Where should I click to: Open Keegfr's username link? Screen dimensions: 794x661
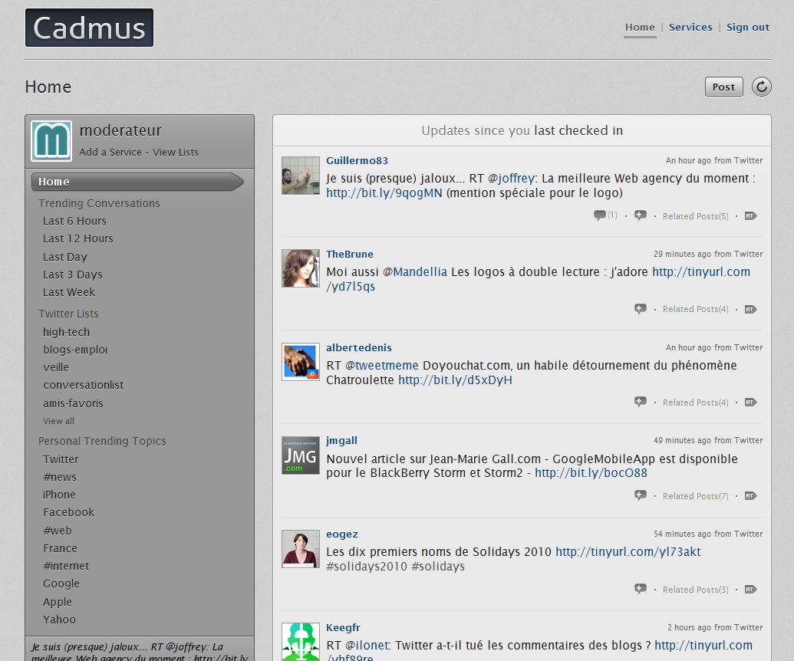(x=343, y=627)
